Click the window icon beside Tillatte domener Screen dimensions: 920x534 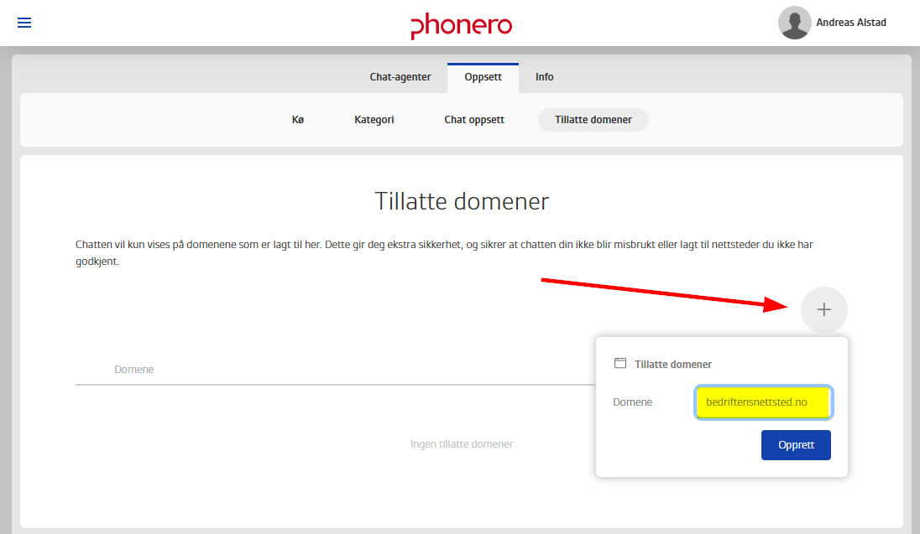tap(620, 364)
